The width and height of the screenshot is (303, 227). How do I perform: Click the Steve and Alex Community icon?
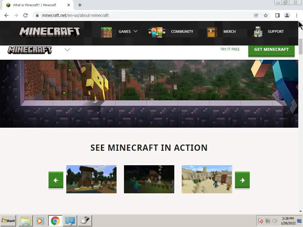157,32
